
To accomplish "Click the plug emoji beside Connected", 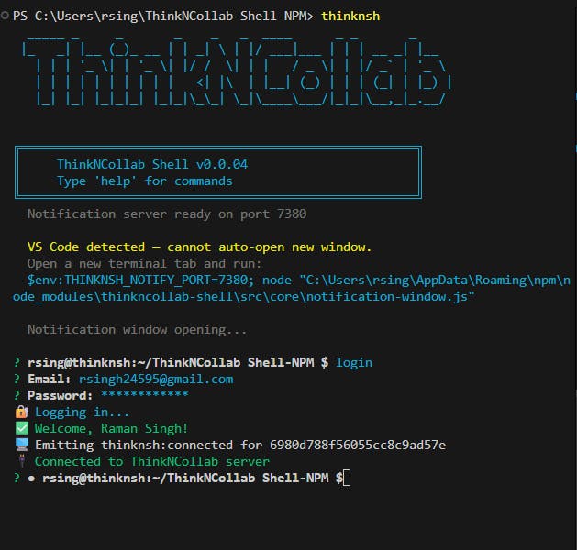I will point(22,461).
